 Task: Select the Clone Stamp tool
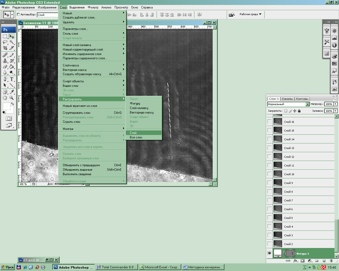pyautogui.click(x=5, y=61)
